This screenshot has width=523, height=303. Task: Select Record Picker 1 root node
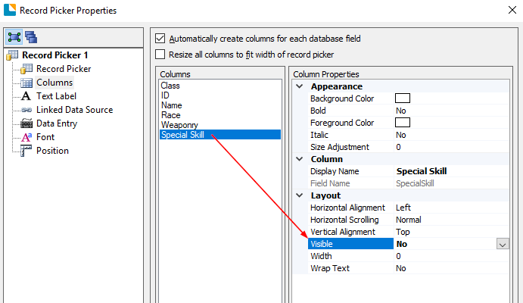tap(54, 55)
